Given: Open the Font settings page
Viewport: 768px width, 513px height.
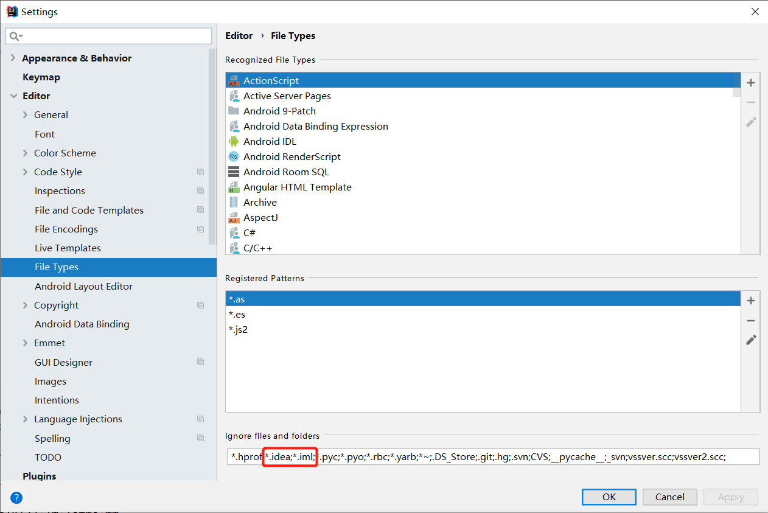Looking at the screenshot, I should tap(44, 134).
